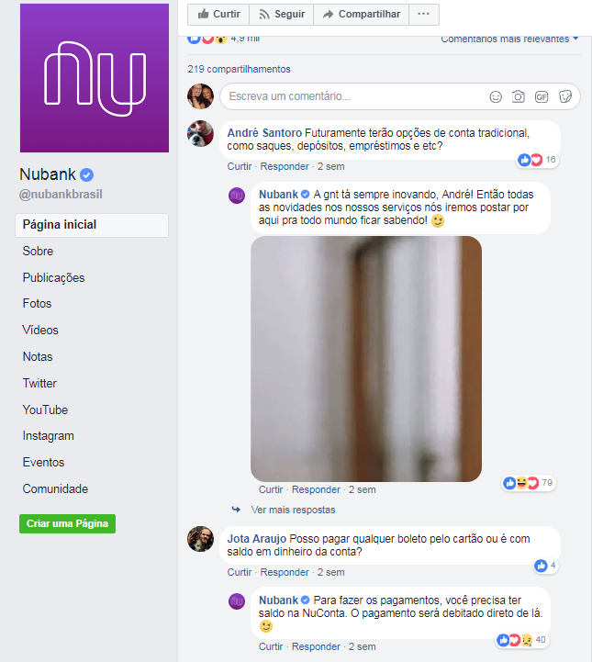
Task: Click the emoji icon in comment box
Action: 496,96
